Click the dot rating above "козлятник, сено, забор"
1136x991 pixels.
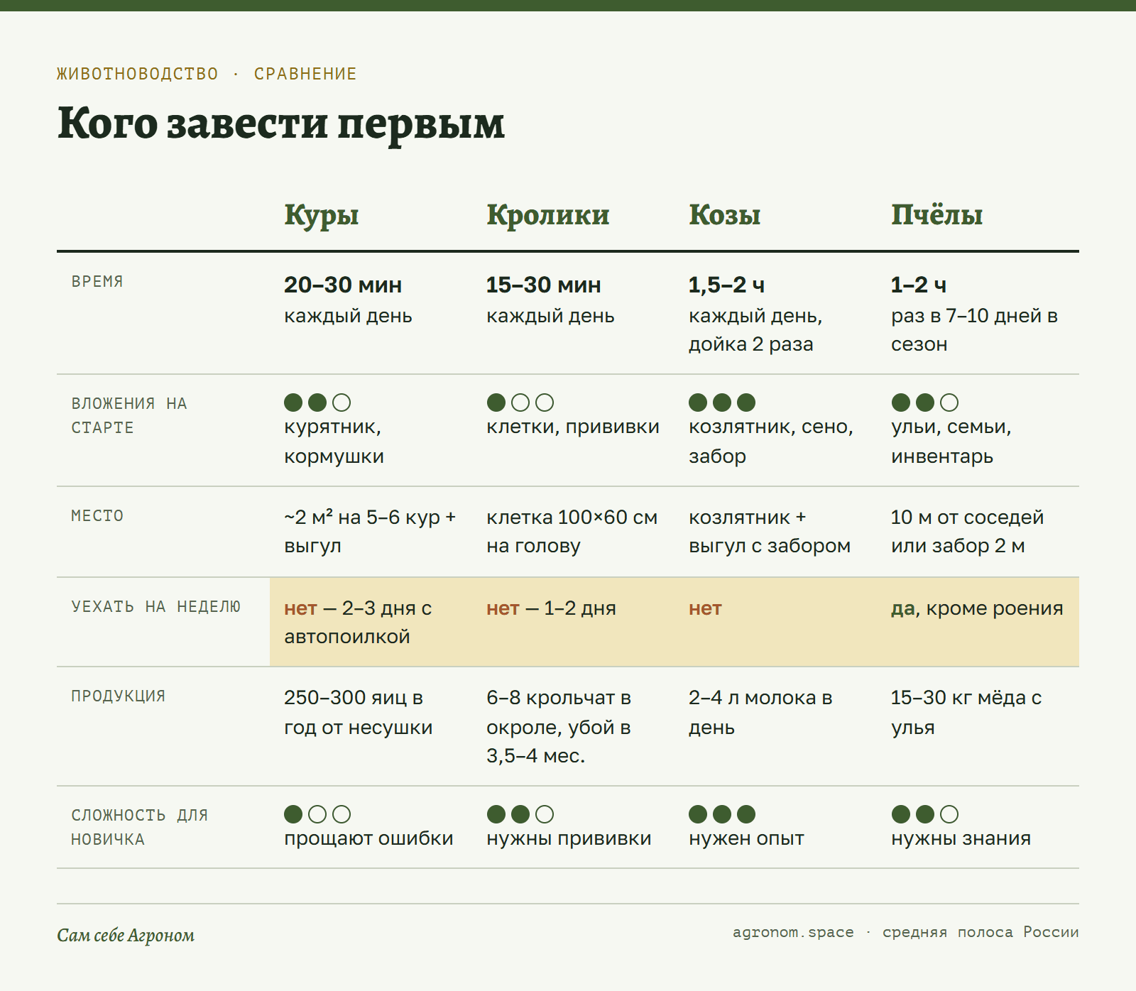coord(722,403)
